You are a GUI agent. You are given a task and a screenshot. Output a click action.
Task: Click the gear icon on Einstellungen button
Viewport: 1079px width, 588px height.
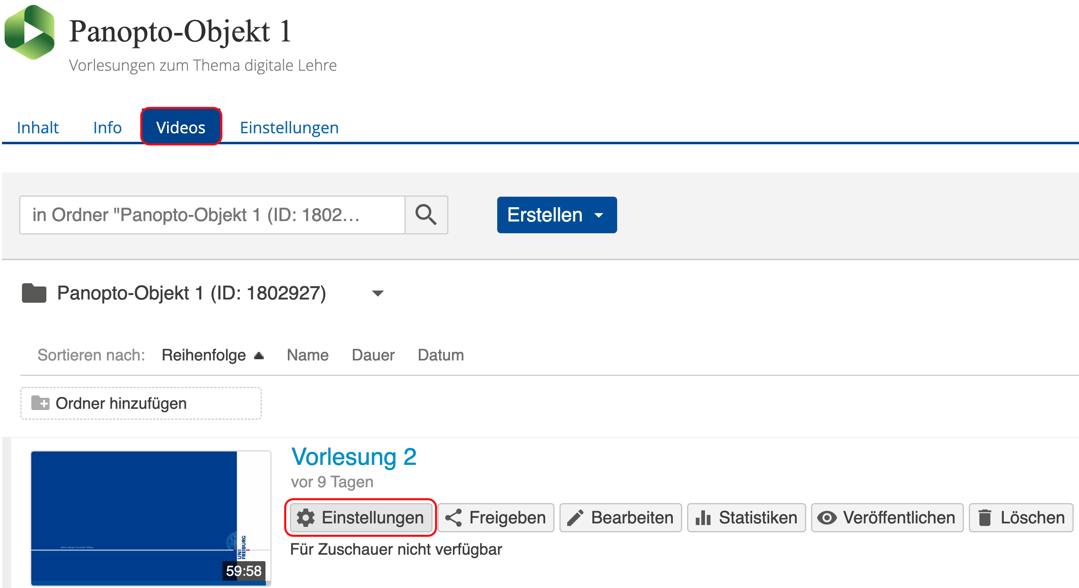pos(306,518)
